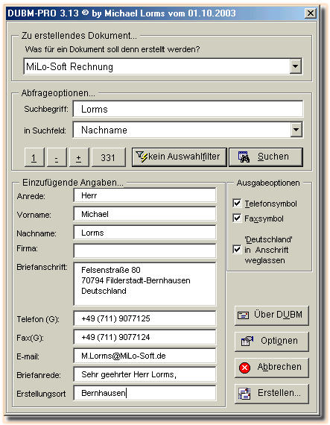Jump to last record 331

pos(108,157)
